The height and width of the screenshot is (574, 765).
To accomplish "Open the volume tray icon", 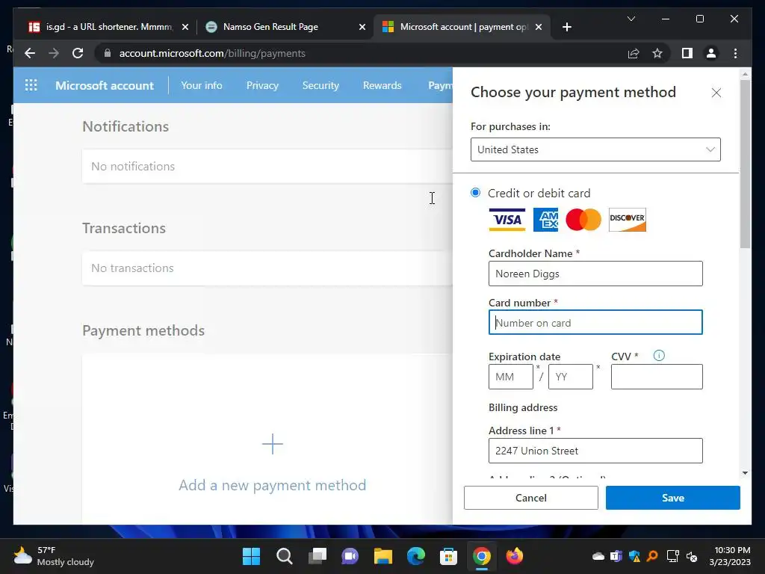I will tap(692, 556).
